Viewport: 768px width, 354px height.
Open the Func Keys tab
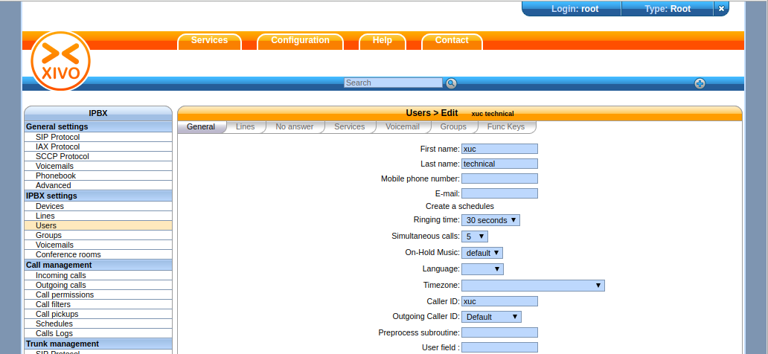505,127
